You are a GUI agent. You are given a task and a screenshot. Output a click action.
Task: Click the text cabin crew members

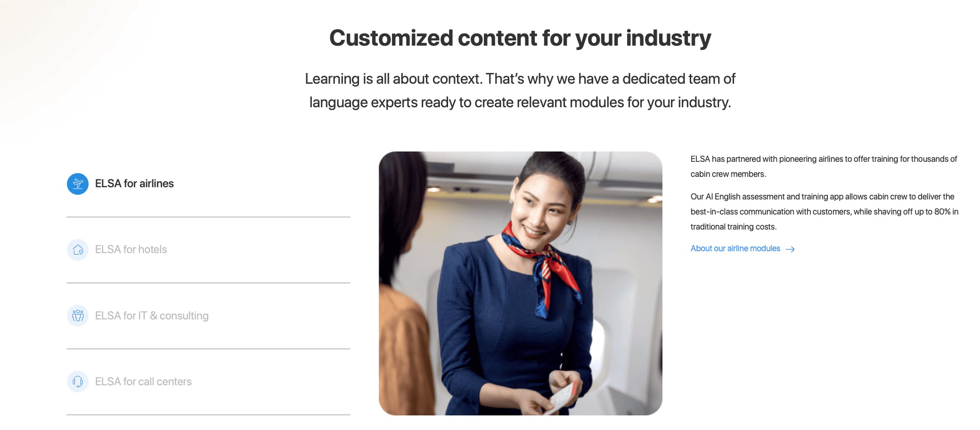(x=727, y=174)
